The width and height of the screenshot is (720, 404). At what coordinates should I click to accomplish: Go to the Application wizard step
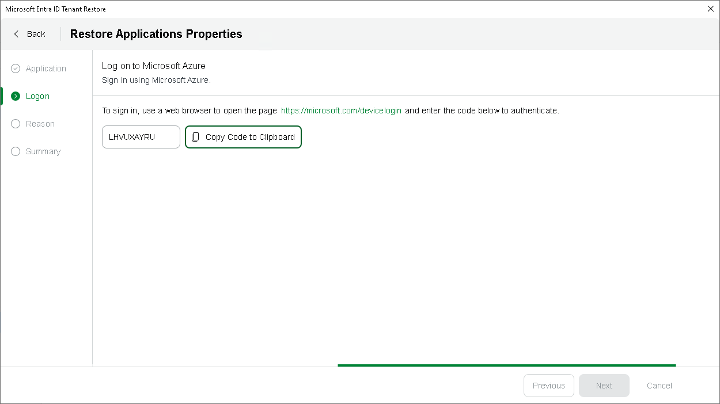pos(46,68)
